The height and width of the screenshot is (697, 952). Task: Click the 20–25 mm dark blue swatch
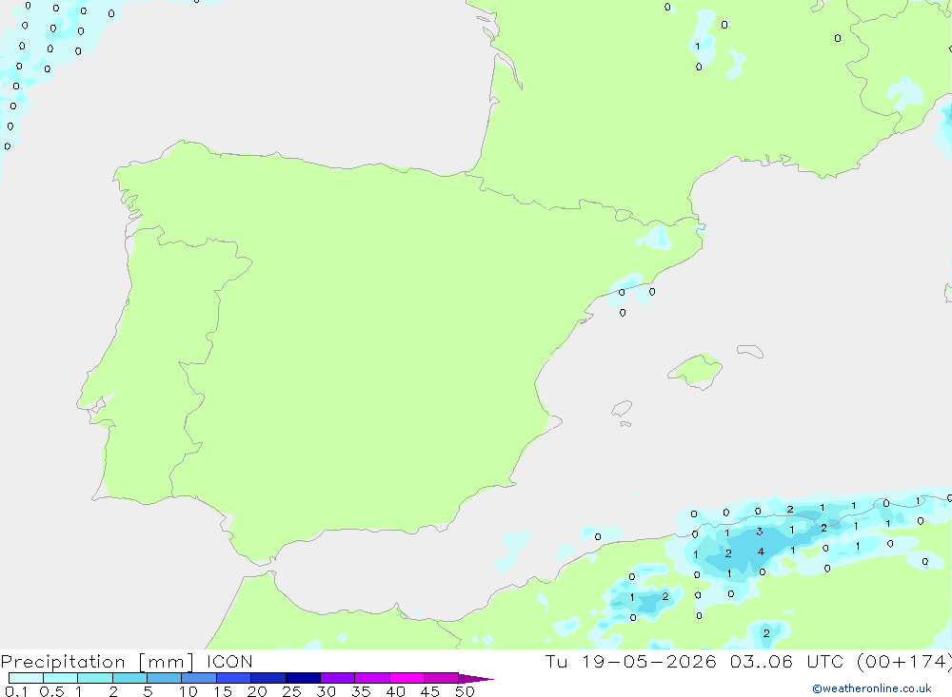pos(268,678)
